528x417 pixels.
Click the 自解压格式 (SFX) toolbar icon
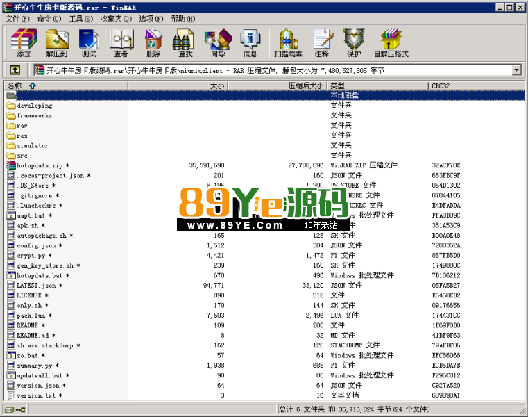coord(391,43)
